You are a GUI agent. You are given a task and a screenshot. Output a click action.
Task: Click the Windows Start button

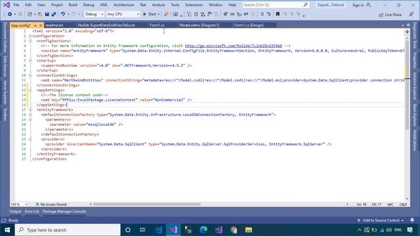7,230
